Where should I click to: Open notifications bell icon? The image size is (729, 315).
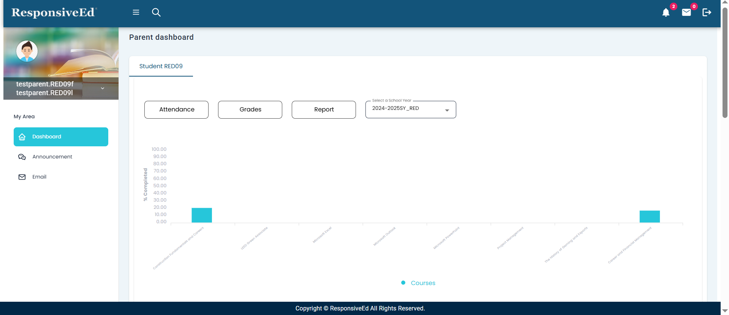[666, 13]
